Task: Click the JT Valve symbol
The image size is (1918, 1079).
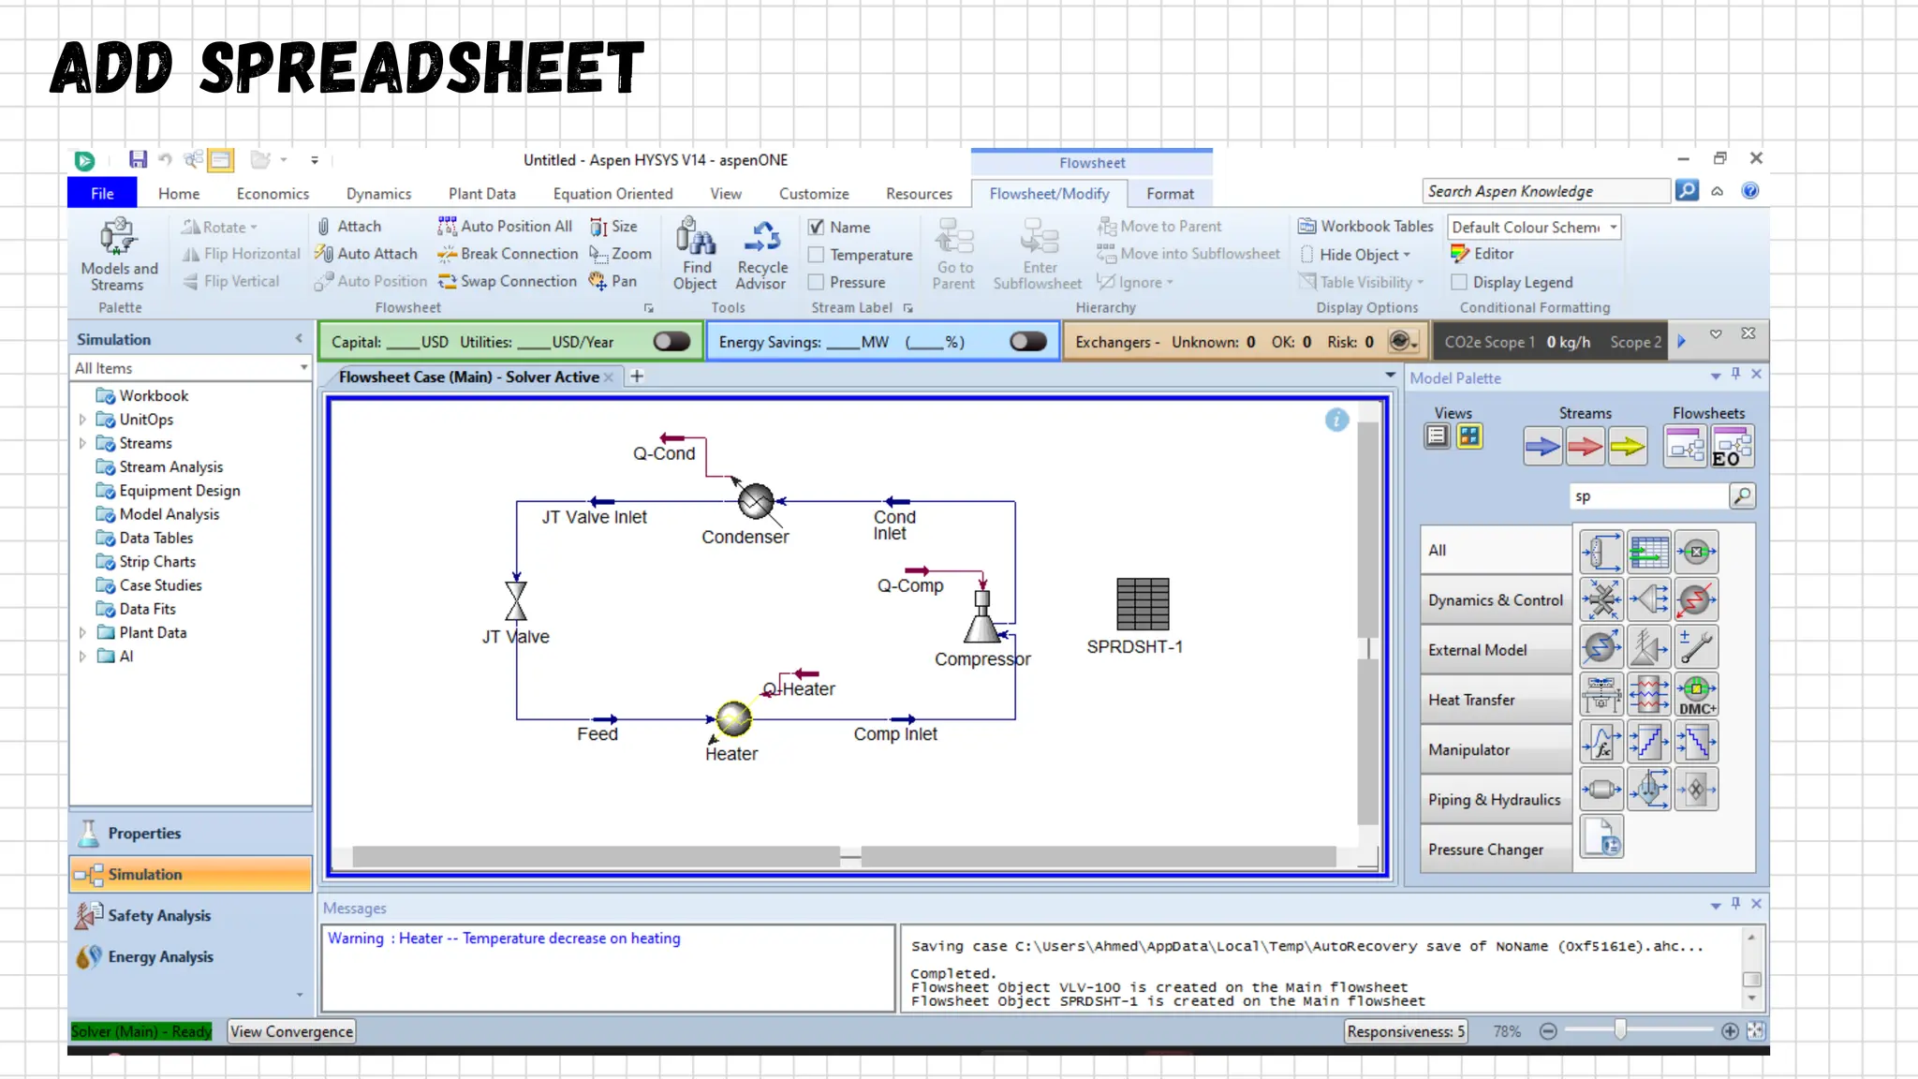Action: click(x=516, y=600)
